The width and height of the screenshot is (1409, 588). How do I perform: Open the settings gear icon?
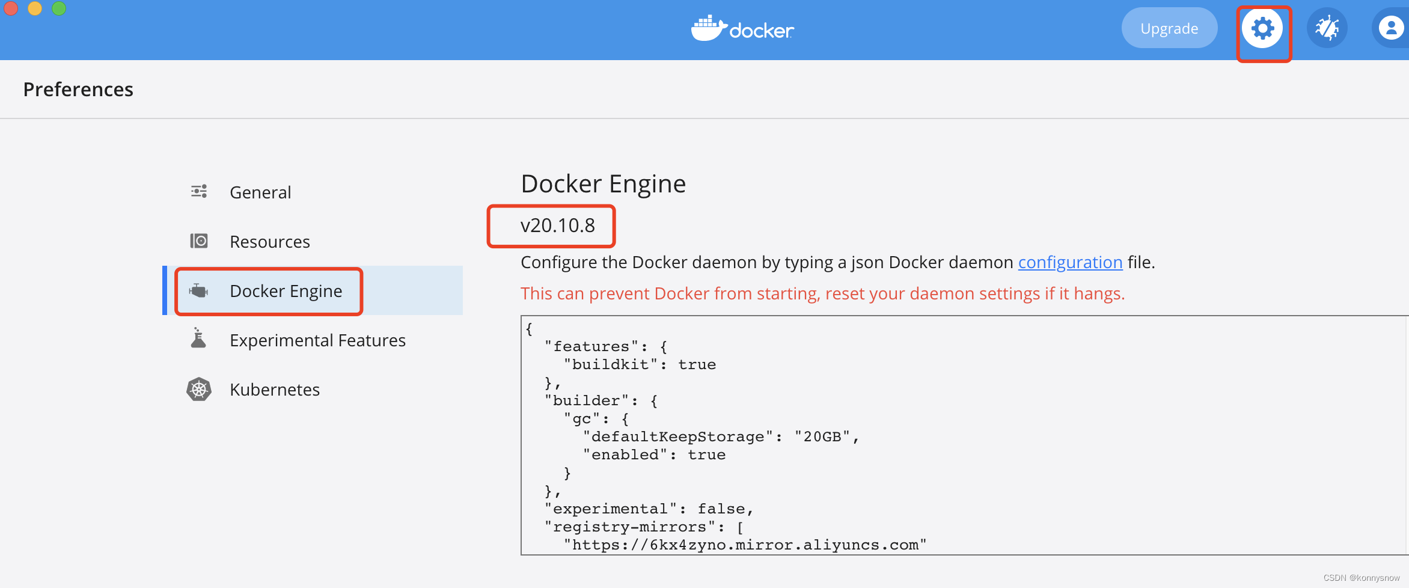coord(1262,28)
